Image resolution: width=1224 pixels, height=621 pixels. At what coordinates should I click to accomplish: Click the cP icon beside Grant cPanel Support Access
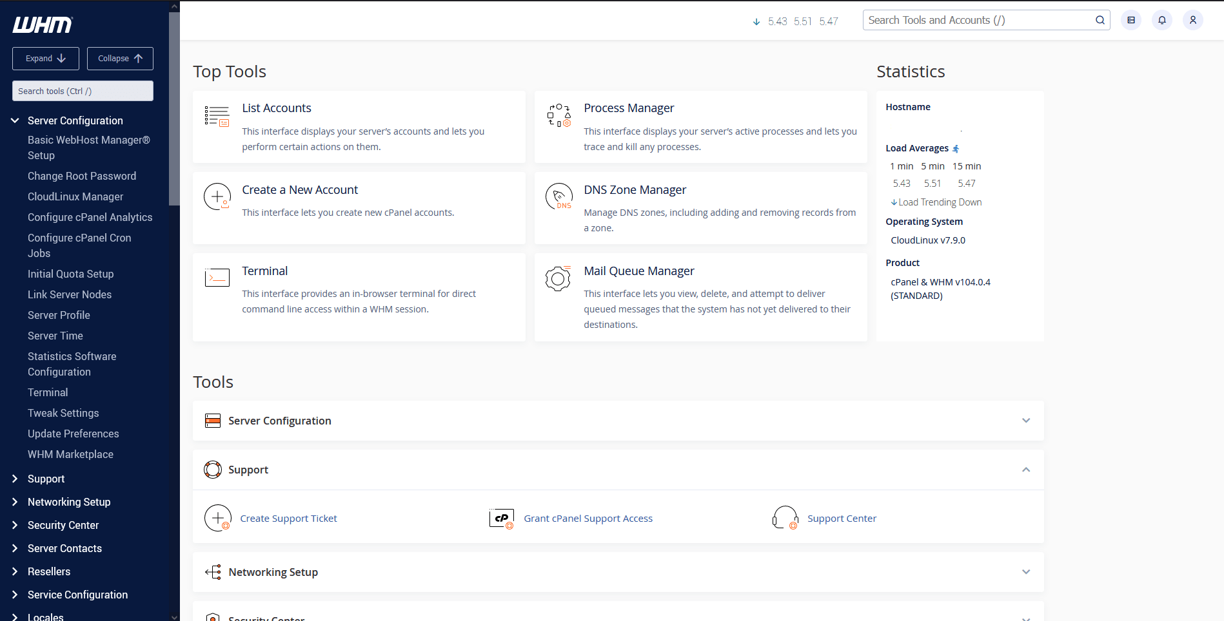502,518
